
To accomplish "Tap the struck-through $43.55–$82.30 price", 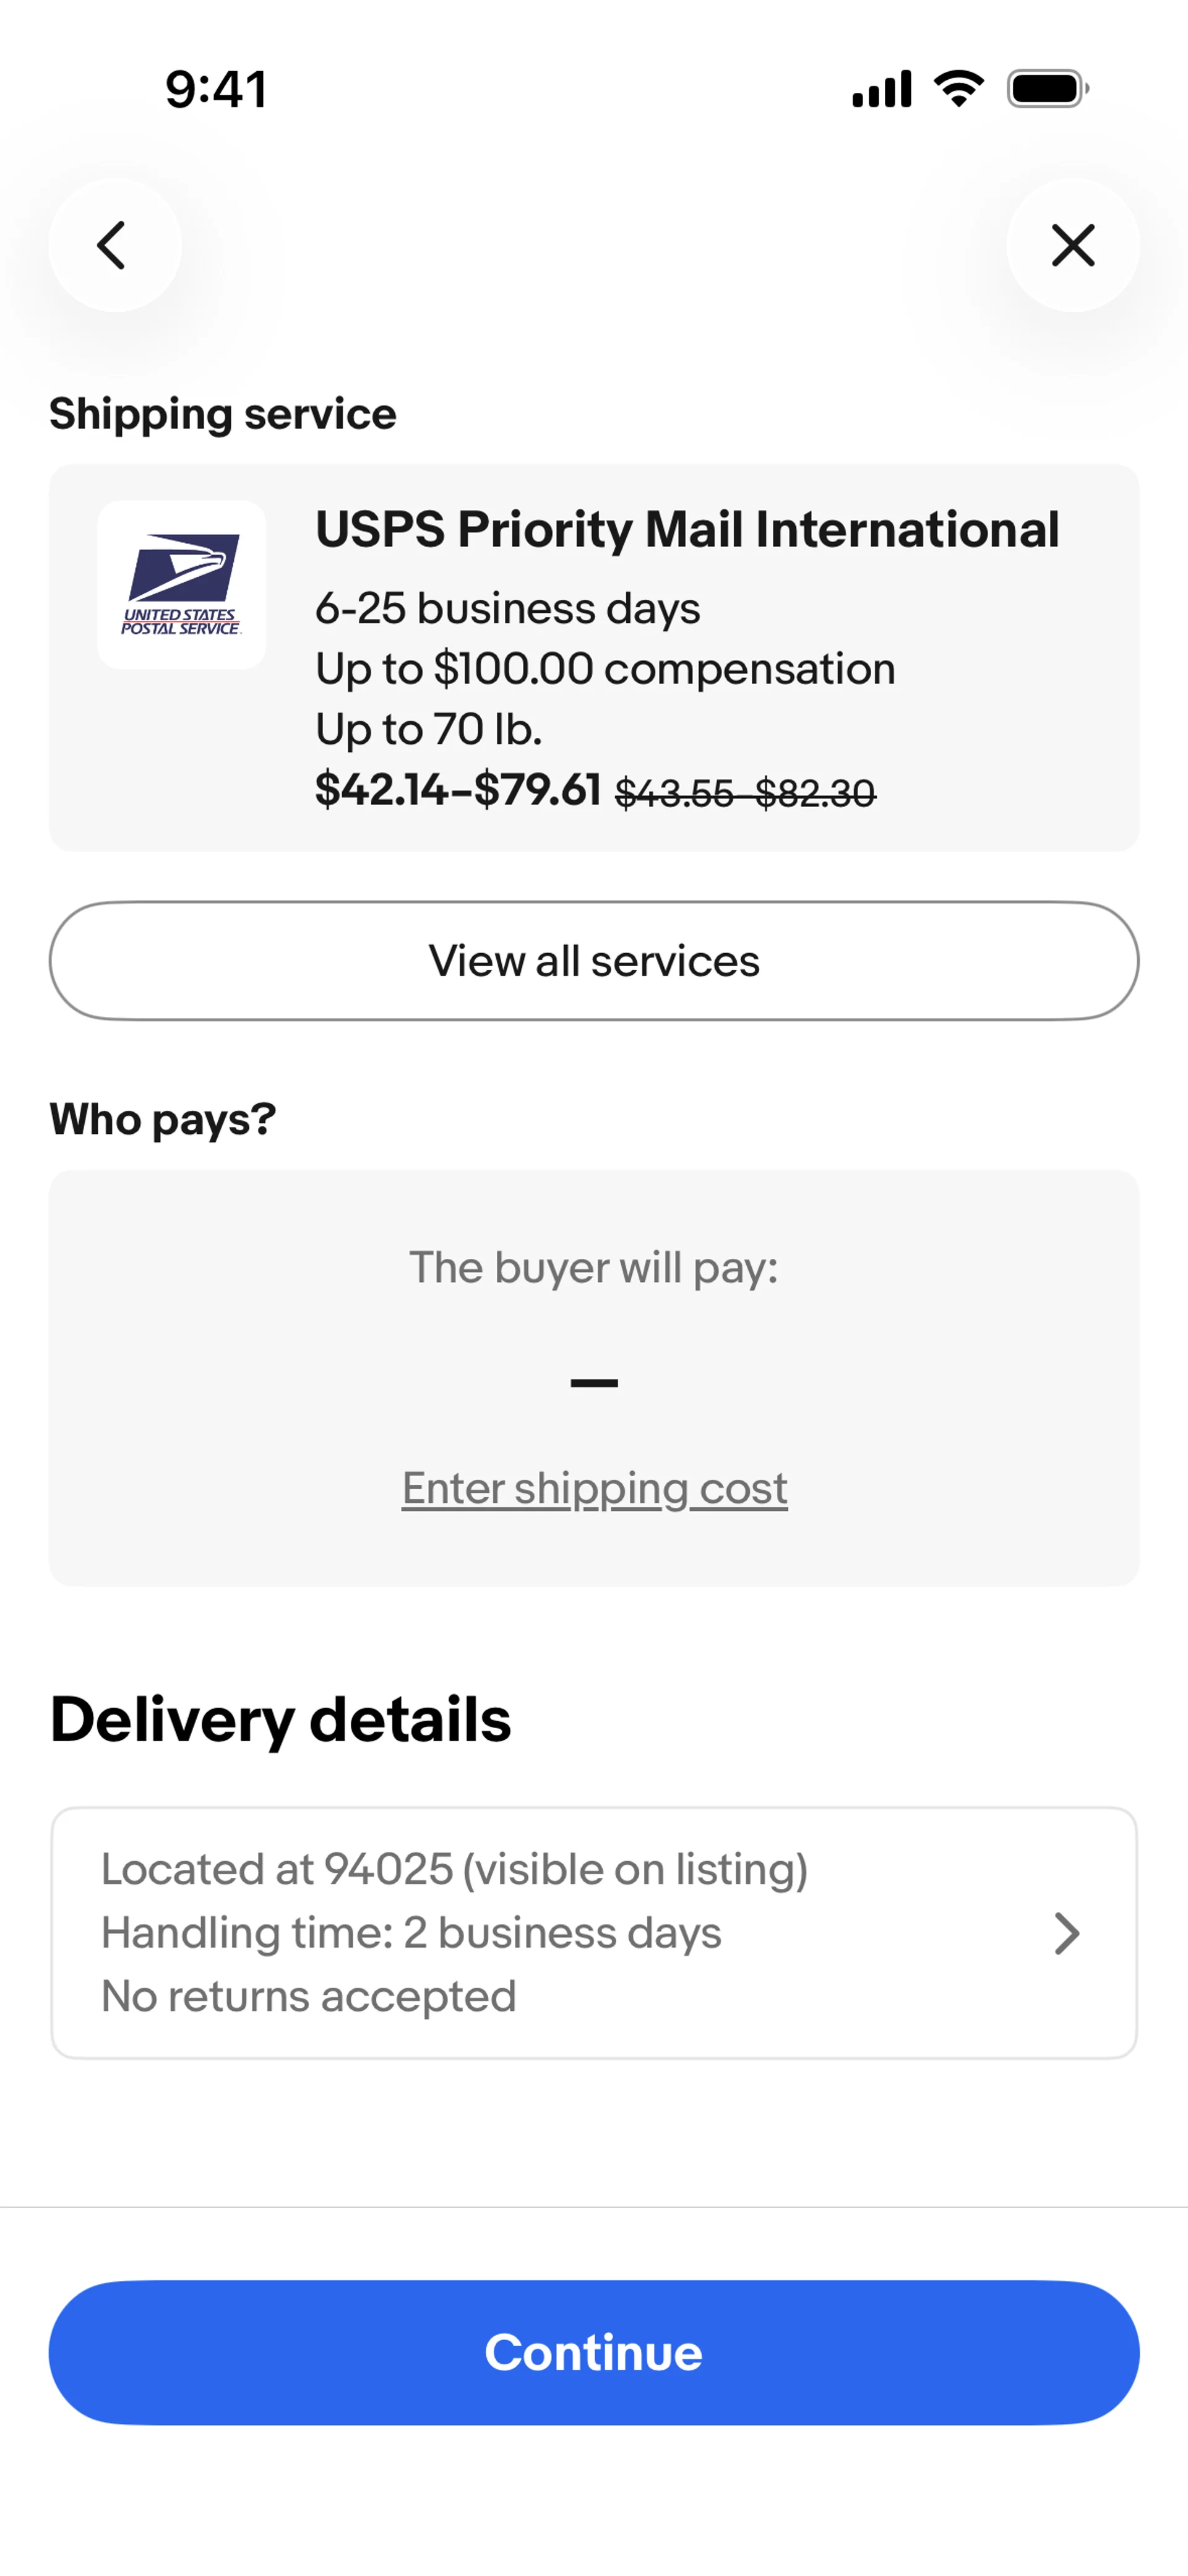I will point(745,794).
